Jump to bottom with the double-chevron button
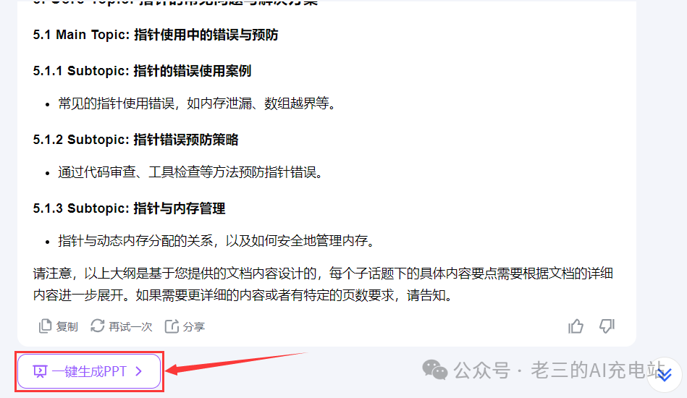 point(665,375)
